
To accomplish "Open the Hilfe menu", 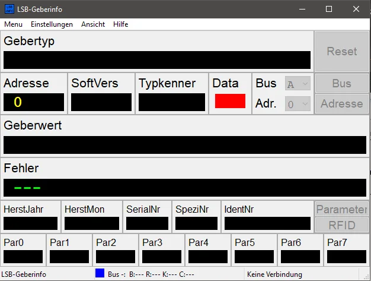I will point(121,24).
